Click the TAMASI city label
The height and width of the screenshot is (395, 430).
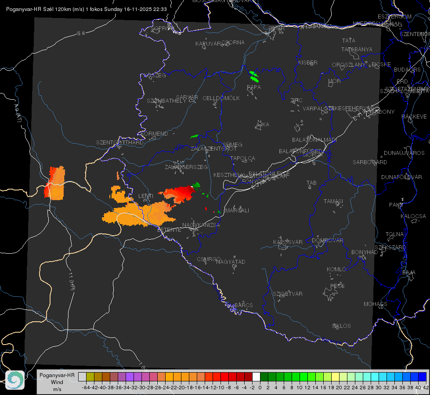tap(333, 201)
